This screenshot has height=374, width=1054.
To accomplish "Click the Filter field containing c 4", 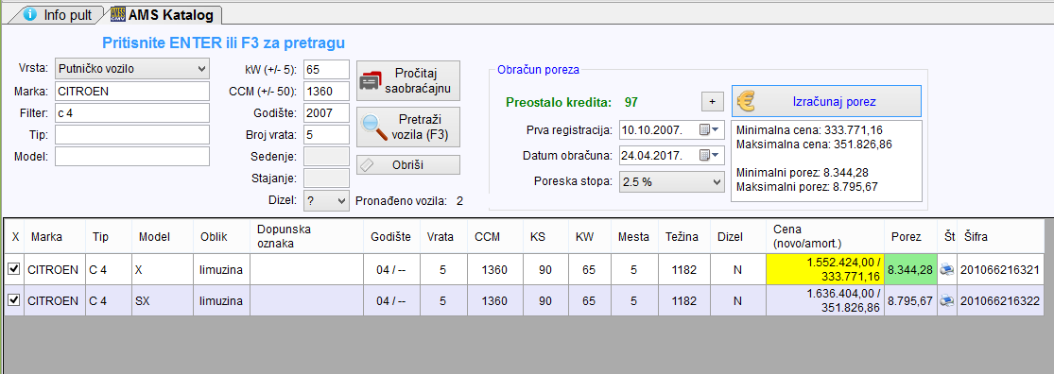I will [x=132, y=112].
